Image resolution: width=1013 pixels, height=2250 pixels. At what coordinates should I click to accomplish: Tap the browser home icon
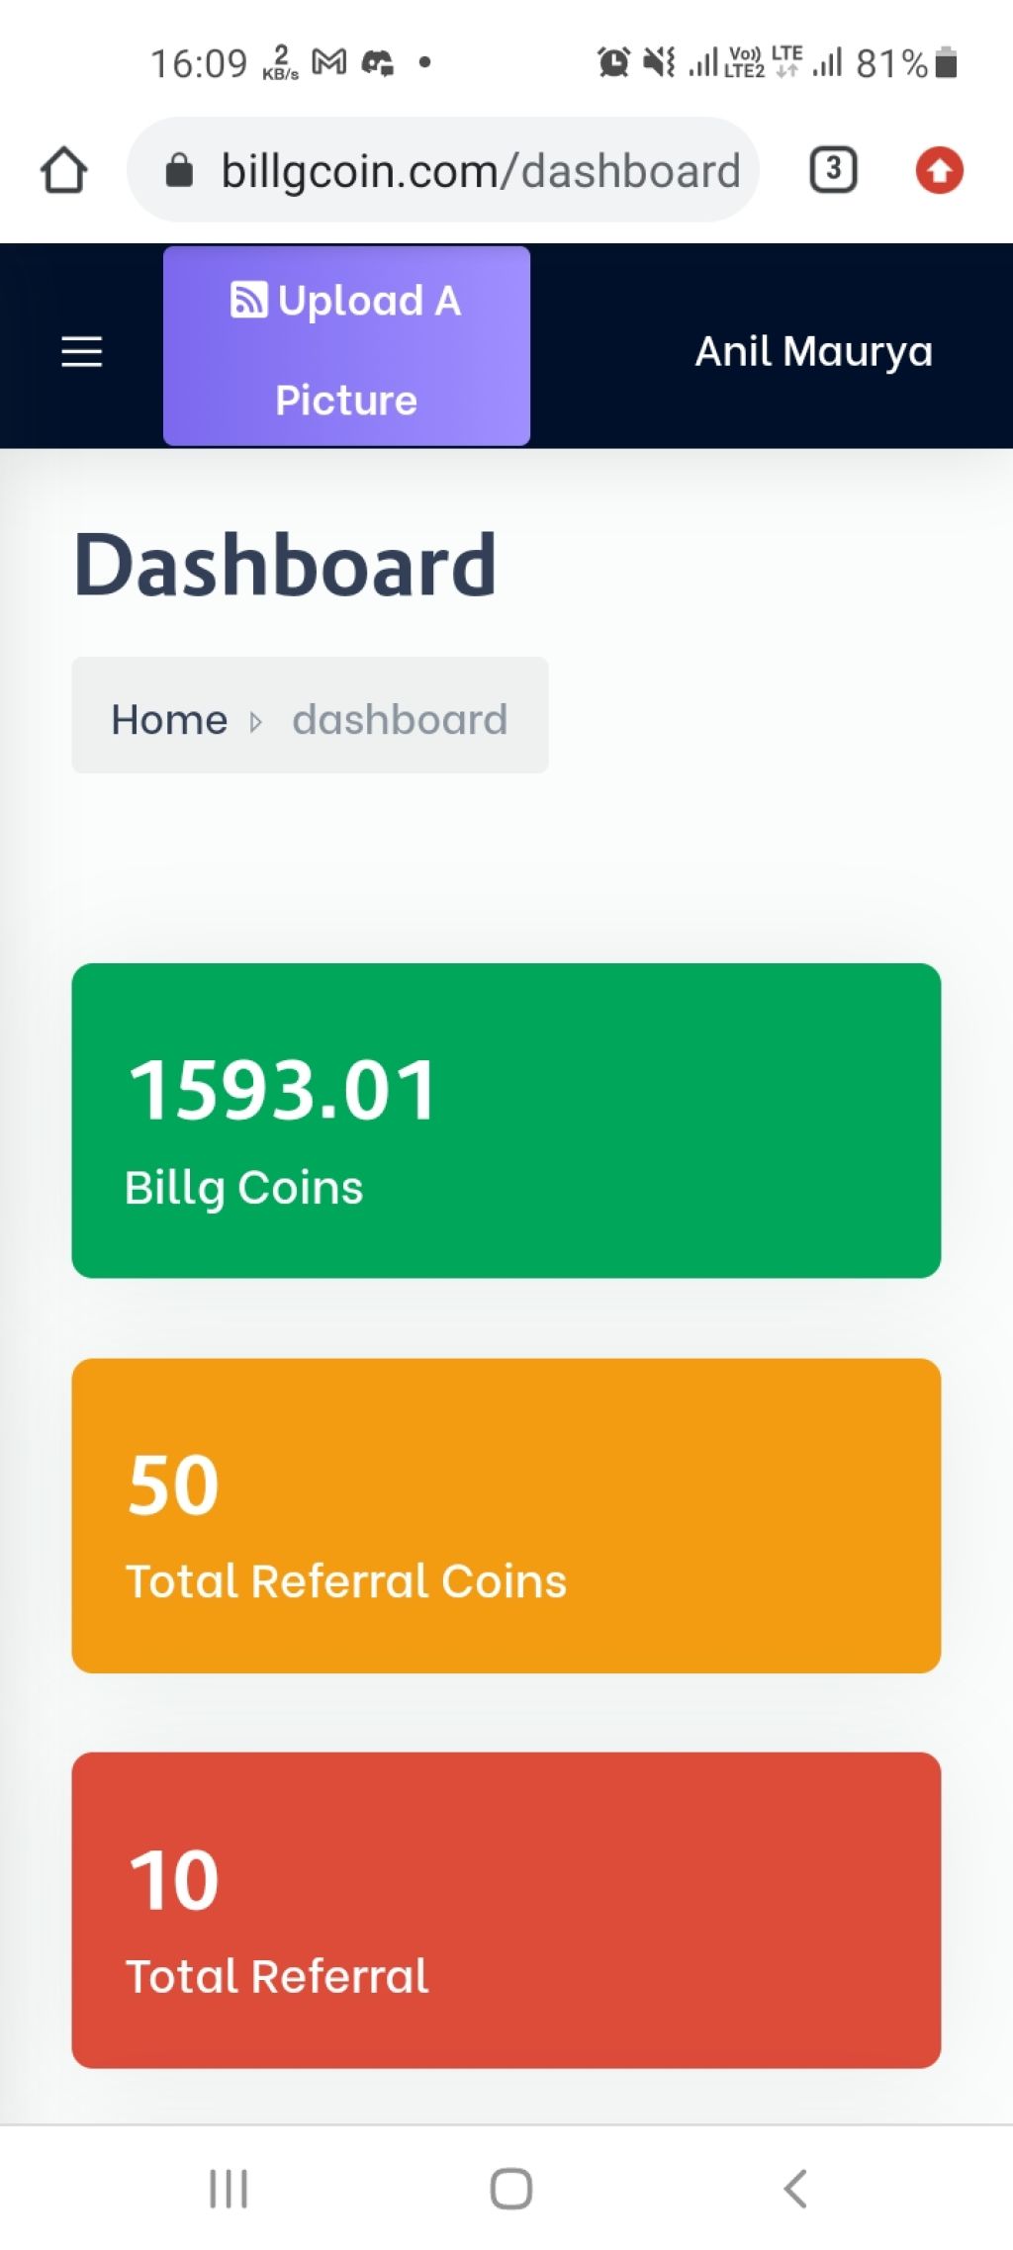click(x=64, y=170)
